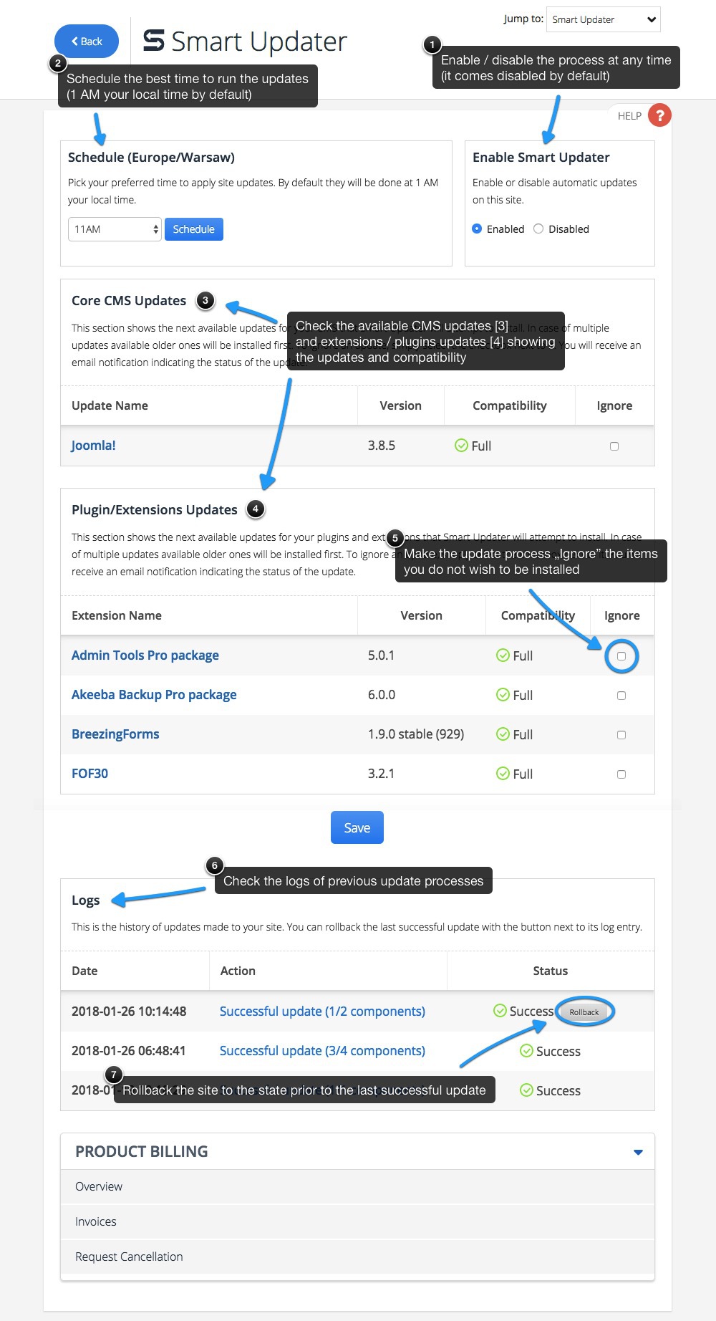Click the green Full icon for Akeeba Backup Pro
The image size is (716, 1321).
pyautogui.click(x=503, y=695)
